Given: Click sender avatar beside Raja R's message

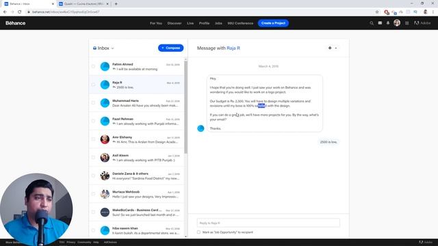Looking at the screenshot, I should (x=201, y=128).
